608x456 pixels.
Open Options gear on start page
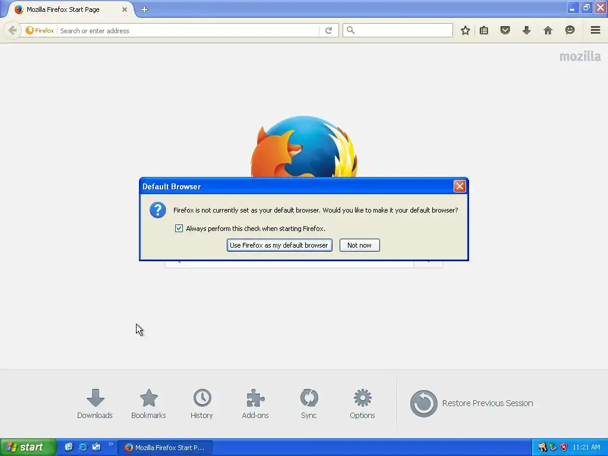pyautogui.click(x=362, y=404)
